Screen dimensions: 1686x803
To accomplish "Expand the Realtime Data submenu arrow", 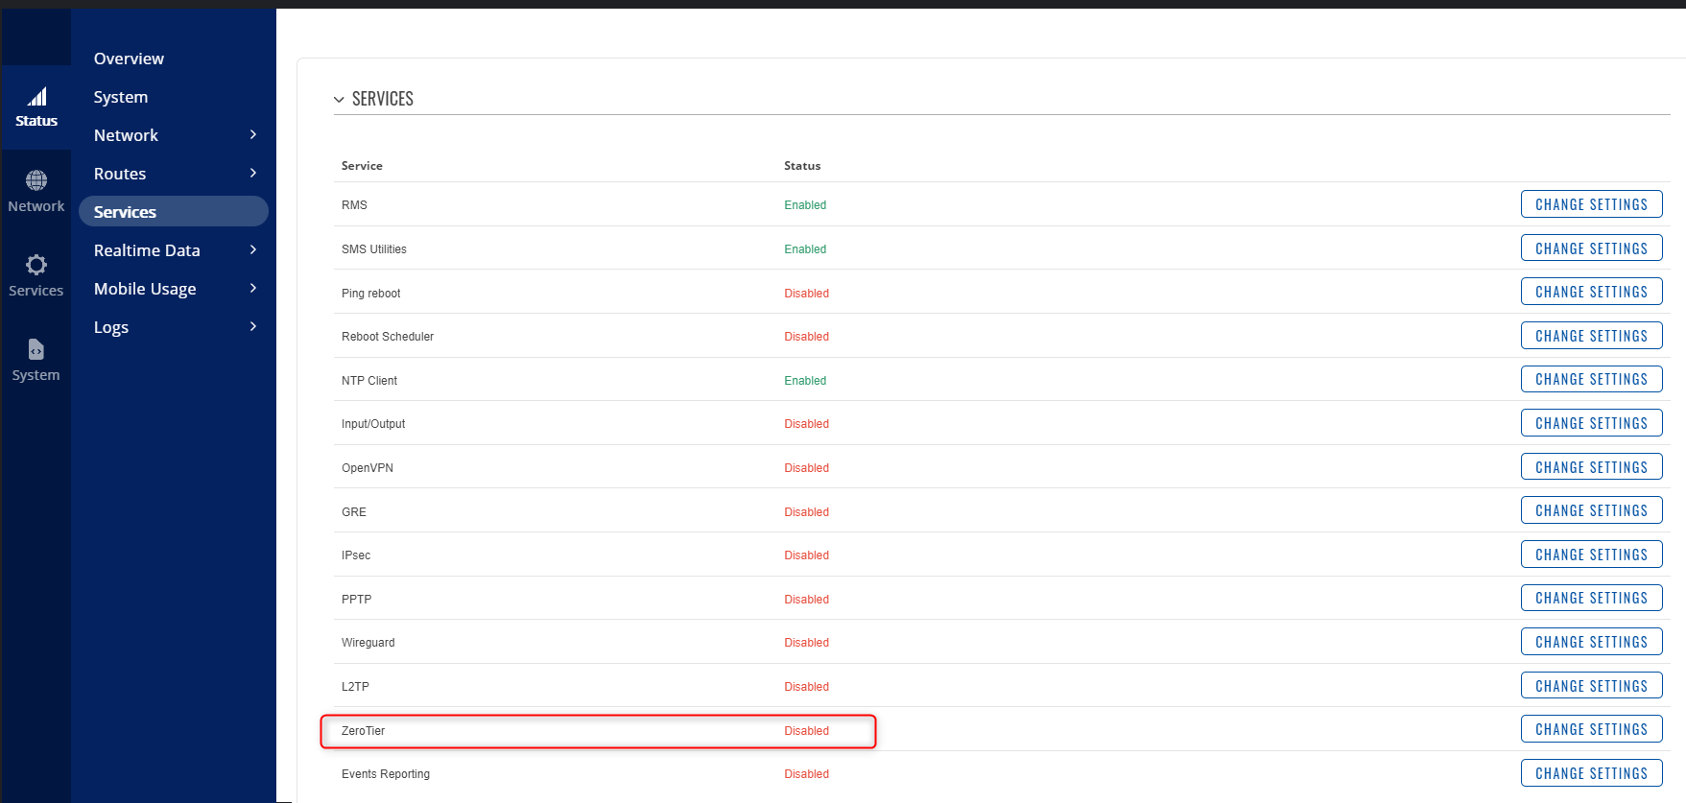I will tap(253, 250).
